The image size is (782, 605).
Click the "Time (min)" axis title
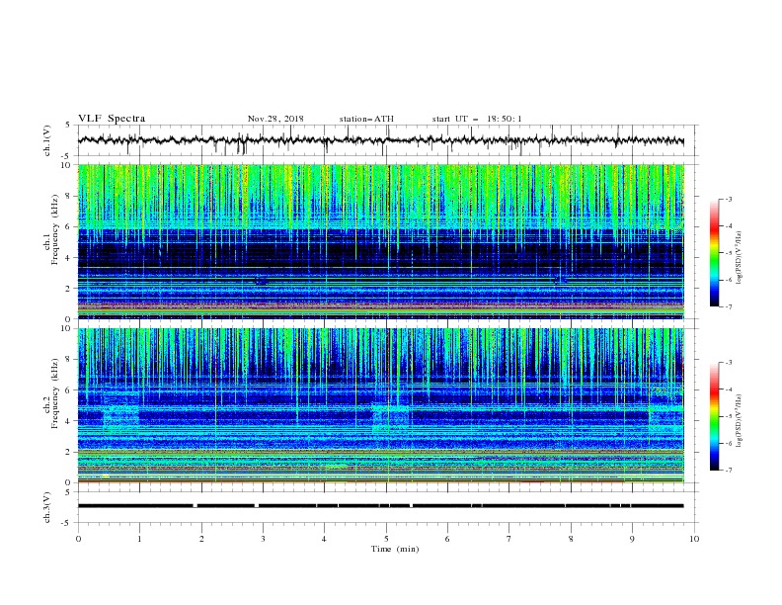(x=395, y=549)
